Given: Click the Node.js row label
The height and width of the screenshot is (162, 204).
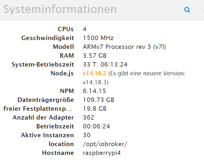Looking at the screenshot, I should click(x=62, y=73).
